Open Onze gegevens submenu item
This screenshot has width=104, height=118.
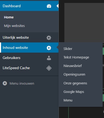tap(75, 83)
